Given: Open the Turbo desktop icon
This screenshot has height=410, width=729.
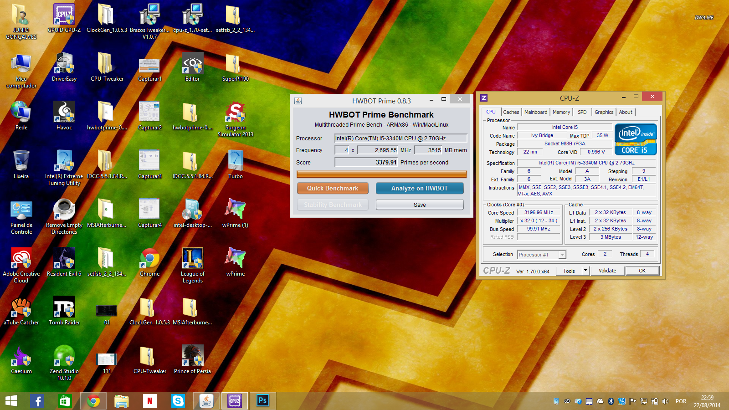Looking at the screenshot, I should point(236,164).
